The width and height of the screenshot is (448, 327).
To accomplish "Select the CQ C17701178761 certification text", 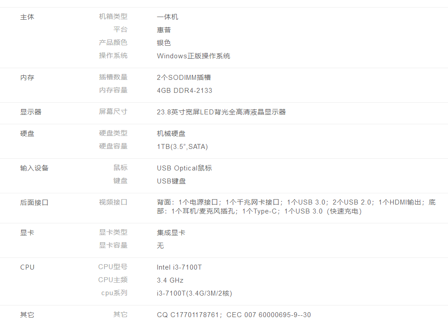I will click(188, 315).
